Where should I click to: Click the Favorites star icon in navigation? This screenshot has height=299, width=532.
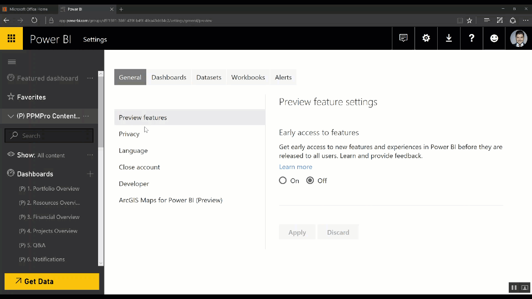11,97
